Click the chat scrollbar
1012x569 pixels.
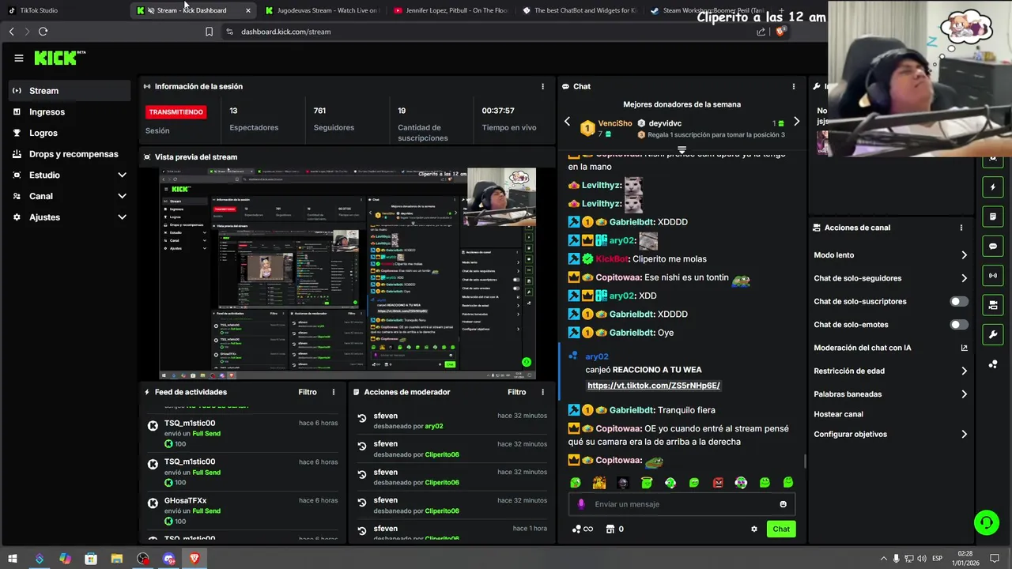[805, 460]
